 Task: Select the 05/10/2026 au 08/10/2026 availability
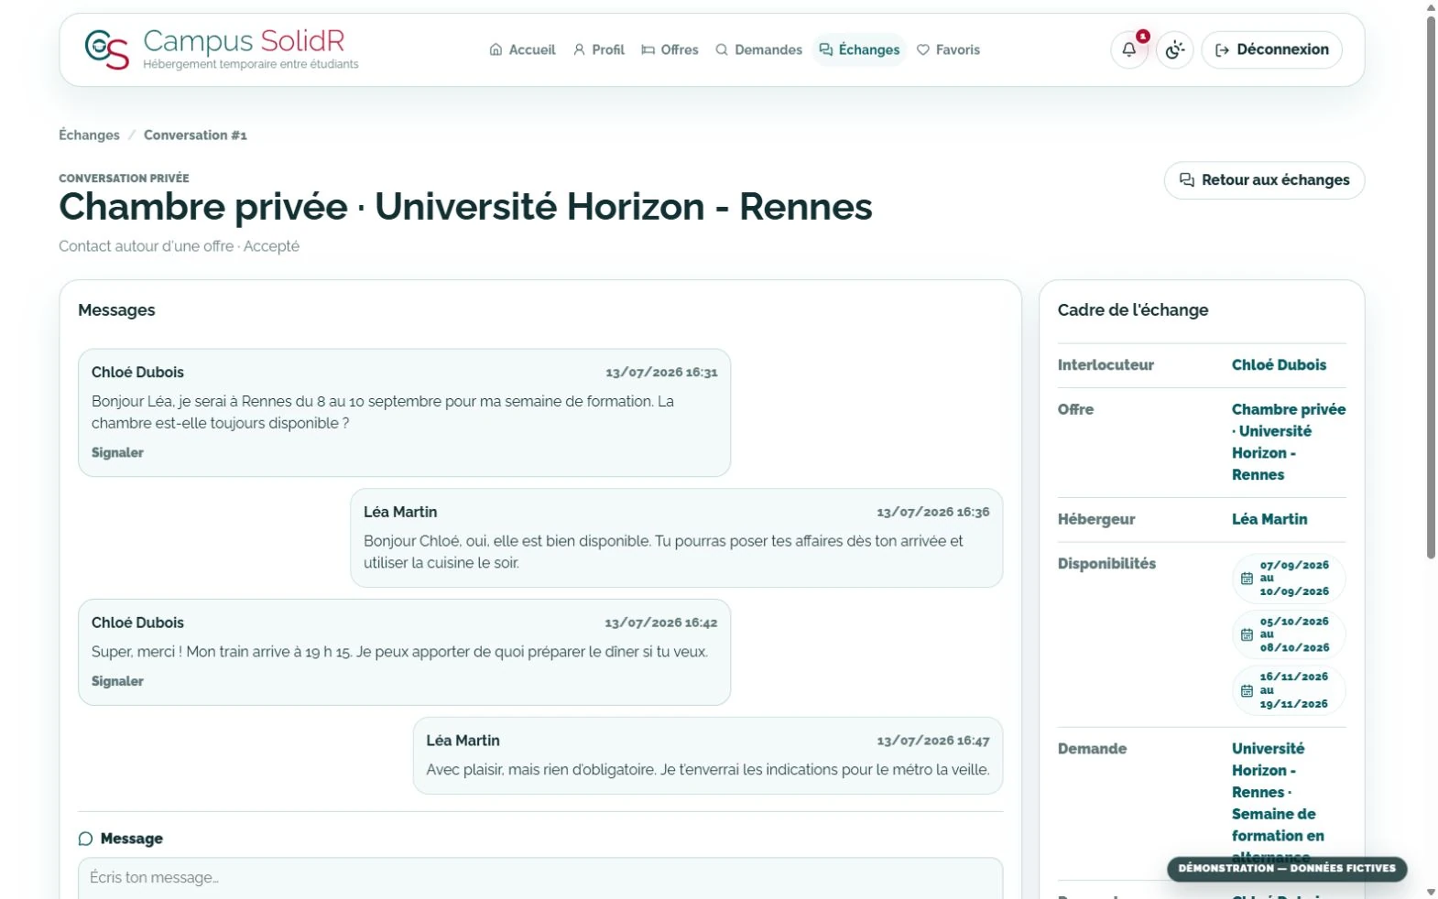(x=1289, y=634)
